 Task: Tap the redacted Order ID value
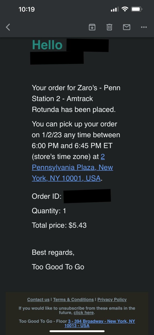[87, 196]
